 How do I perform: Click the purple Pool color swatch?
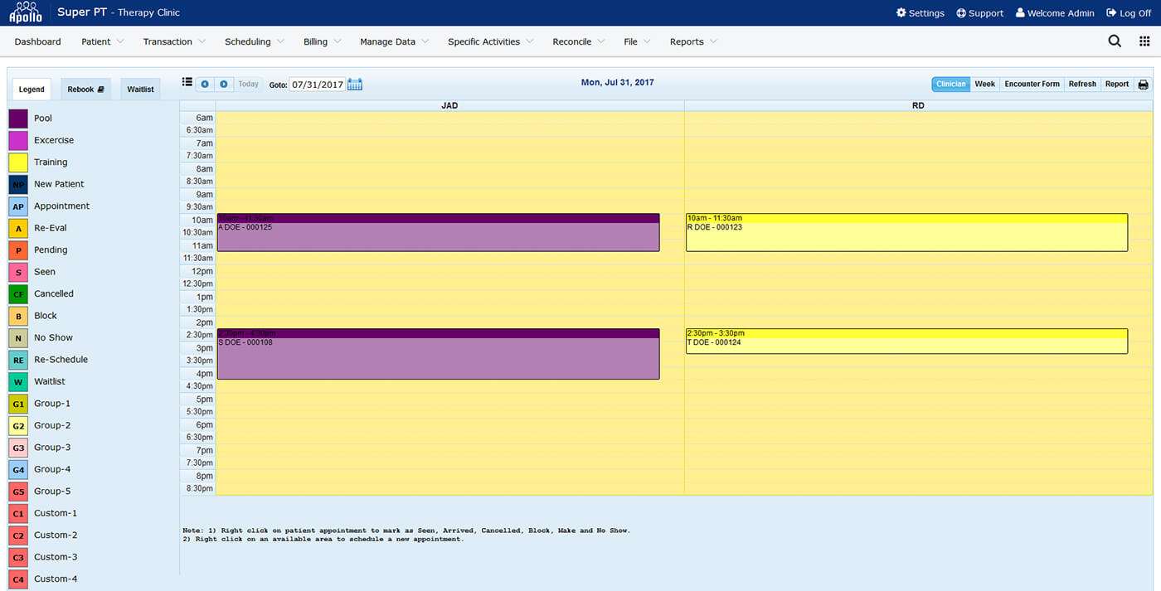18,119
